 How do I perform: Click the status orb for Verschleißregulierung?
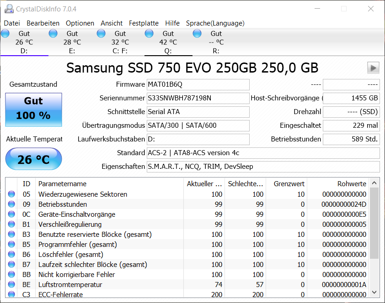click(x=11, y=224)
